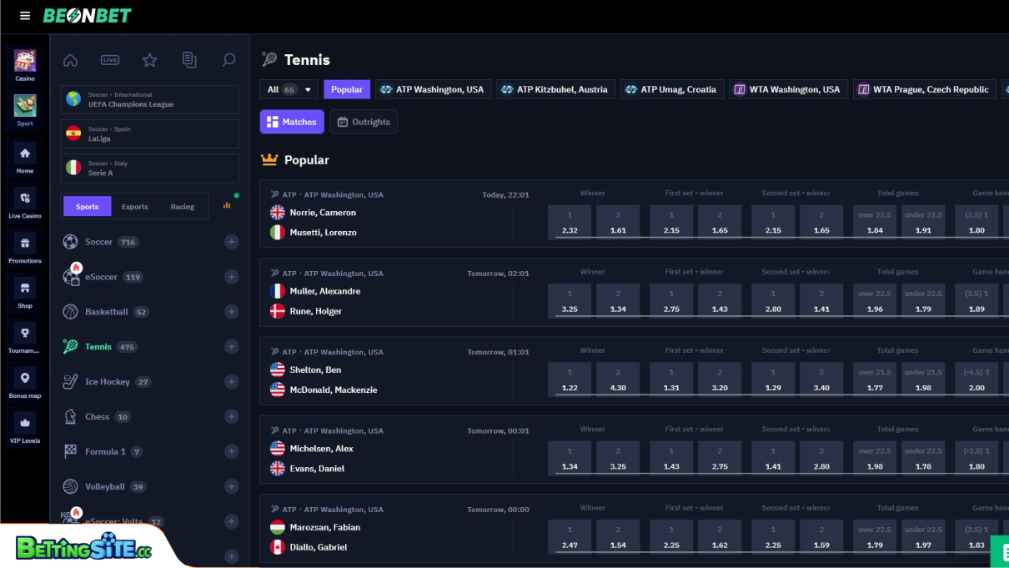Open the UEFA Champions League link
The height and width of the screenshot is (568, 1009).
coord(149,99)
